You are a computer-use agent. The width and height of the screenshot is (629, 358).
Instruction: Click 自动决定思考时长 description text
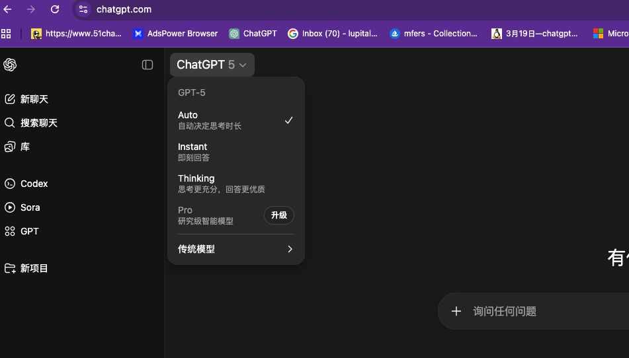click(x=210, y=126)
